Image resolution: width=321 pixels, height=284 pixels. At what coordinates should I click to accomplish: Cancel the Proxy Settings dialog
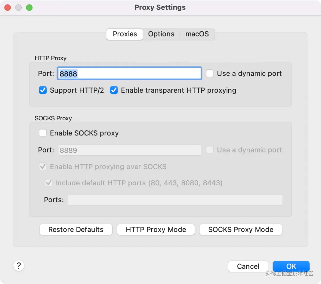(248, 266)
